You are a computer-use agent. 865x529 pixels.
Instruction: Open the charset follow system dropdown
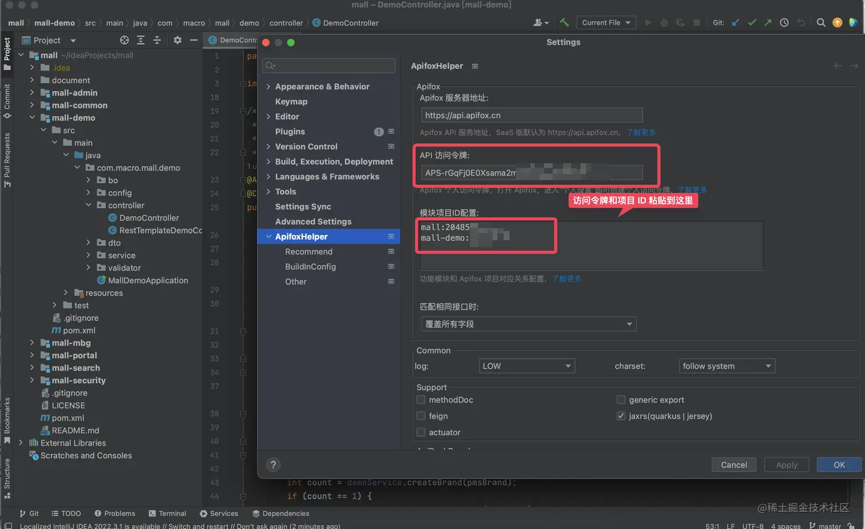pyautogui.click(x=727, y=366)
